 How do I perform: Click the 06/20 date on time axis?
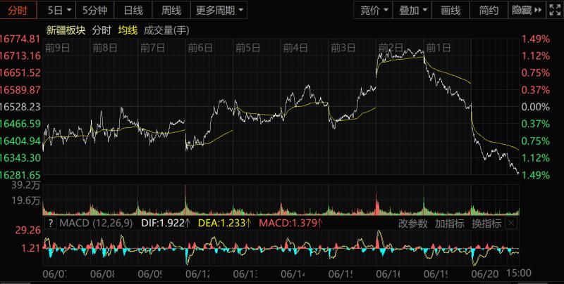coord(485,274)
